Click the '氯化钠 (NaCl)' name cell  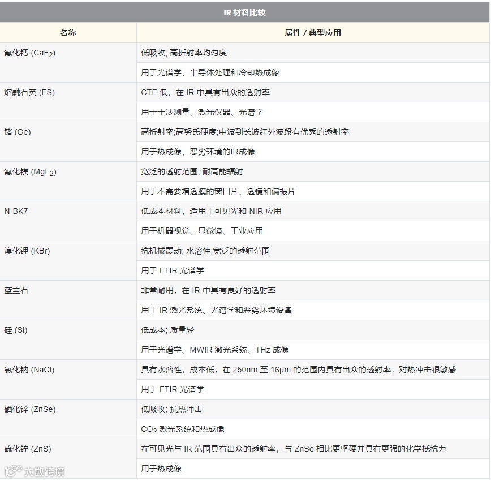68,380
